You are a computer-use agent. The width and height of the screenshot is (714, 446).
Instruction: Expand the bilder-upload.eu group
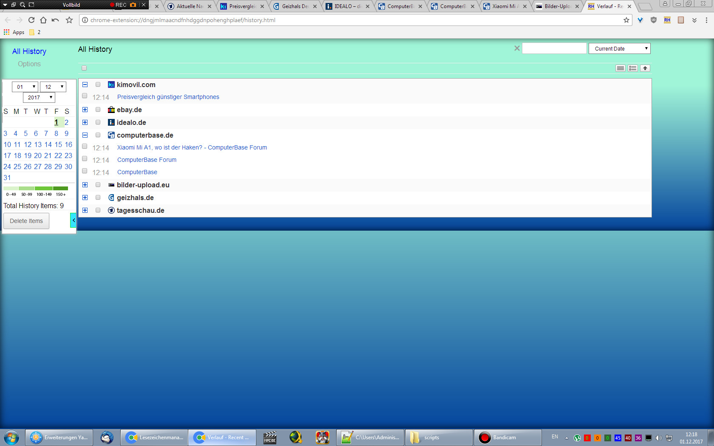(x=85, y=185)
